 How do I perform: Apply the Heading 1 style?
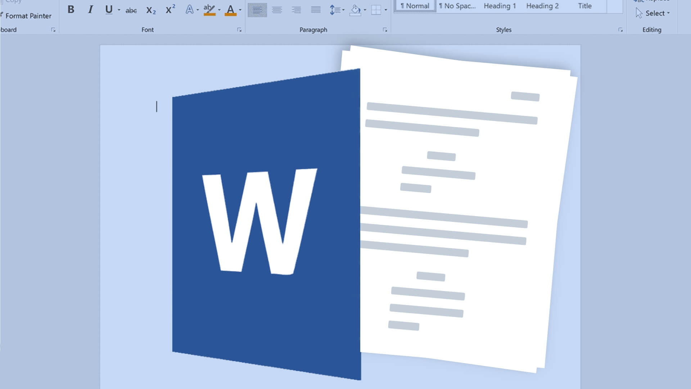(x=500, y=6)
